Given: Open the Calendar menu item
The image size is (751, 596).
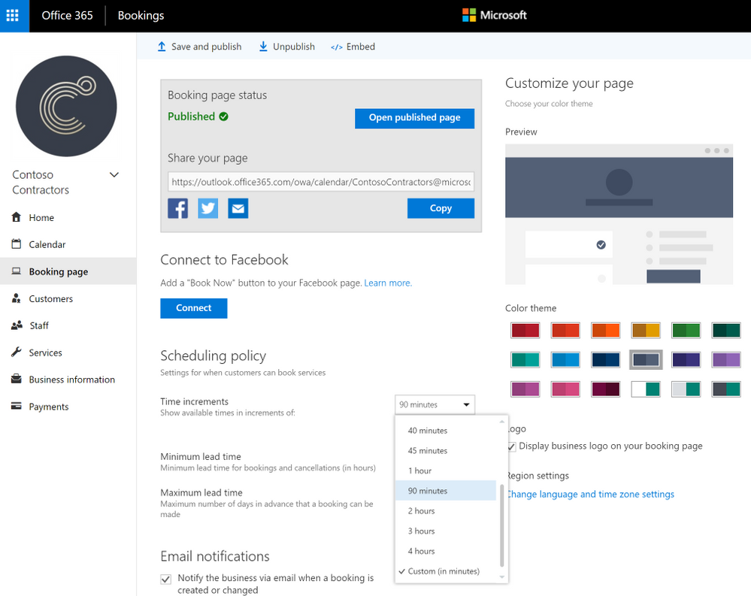Looking at the screenshot, I should (x=68, y=244).
